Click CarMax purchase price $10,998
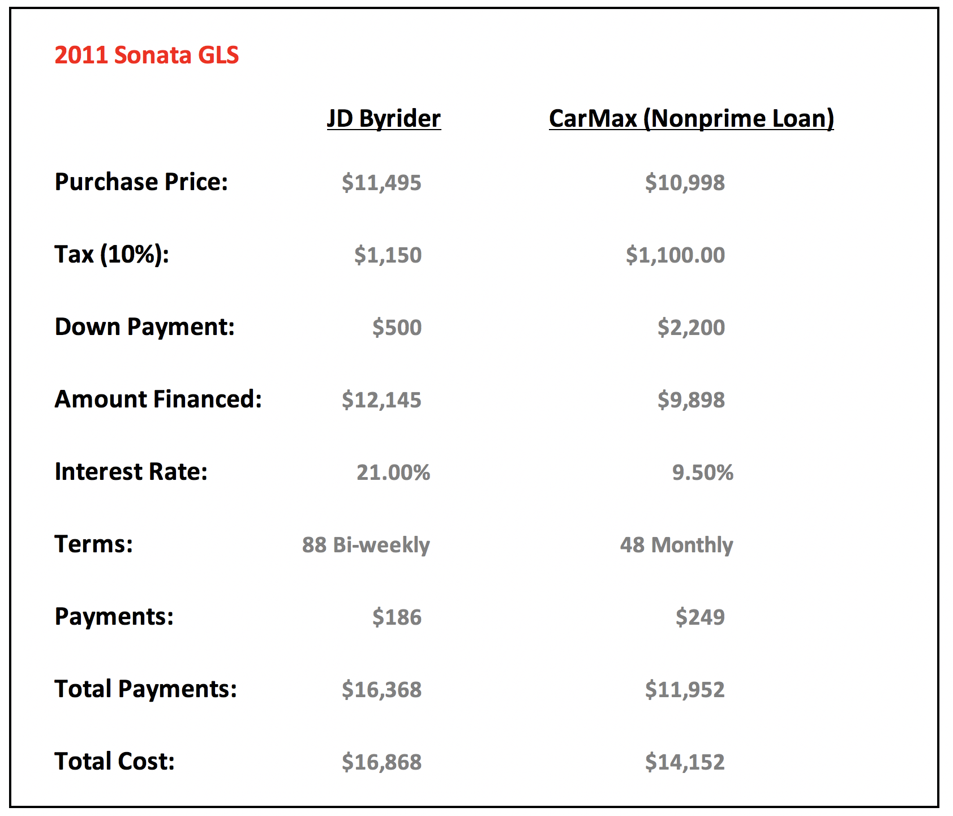 [x=685, y=183]
